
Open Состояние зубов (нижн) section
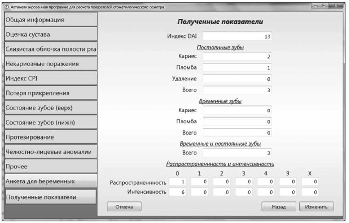(51, 122)
